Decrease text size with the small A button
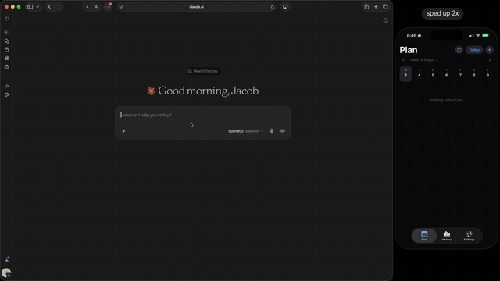This screenshot has height=281, width=500. (x=87, y=7)
